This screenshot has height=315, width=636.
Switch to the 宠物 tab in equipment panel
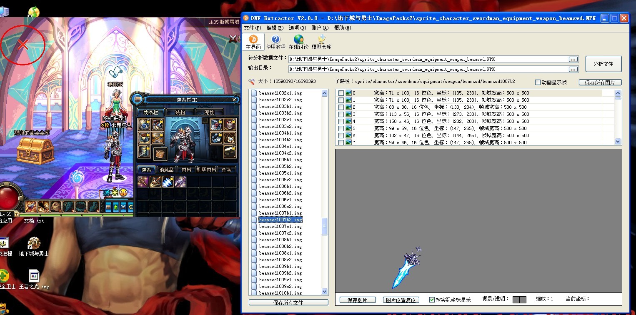click(209, 112)
